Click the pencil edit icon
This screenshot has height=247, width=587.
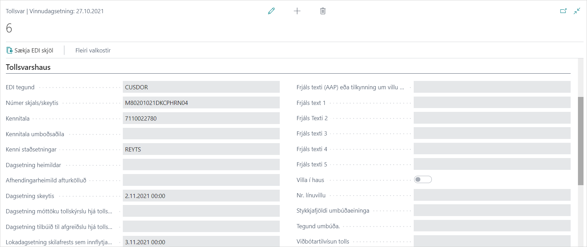tap(271, 11)
